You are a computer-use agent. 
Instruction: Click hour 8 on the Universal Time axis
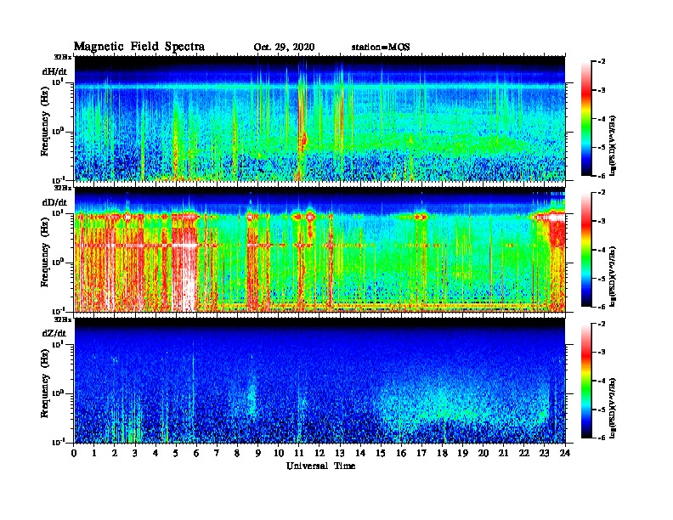[x=238, y=454]
